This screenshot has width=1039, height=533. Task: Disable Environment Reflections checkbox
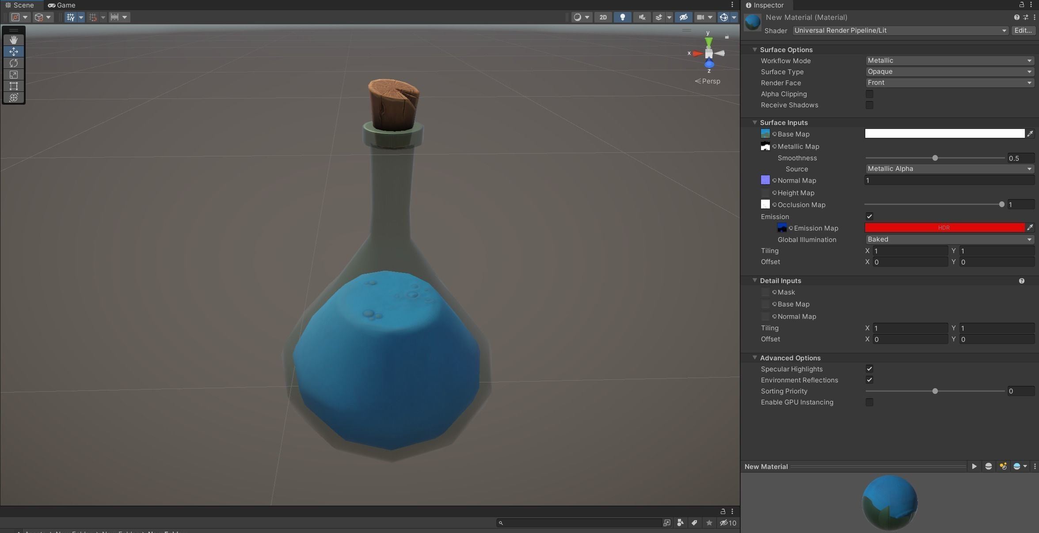[x=869, y=380]
